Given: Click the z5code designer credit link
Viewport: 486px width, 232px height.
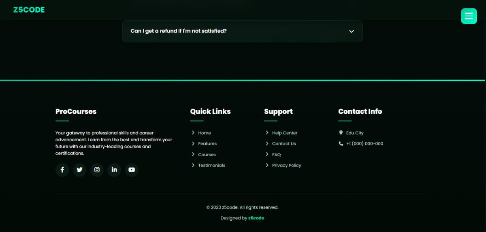Looking at the screenshot, I should coord(256,218).
